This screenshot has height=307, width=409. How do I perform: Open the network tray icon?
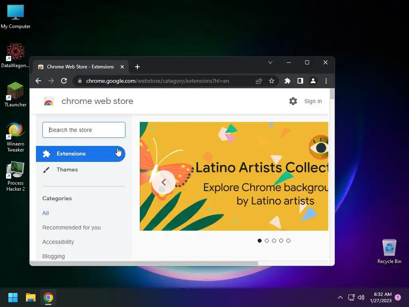[351, 297]
